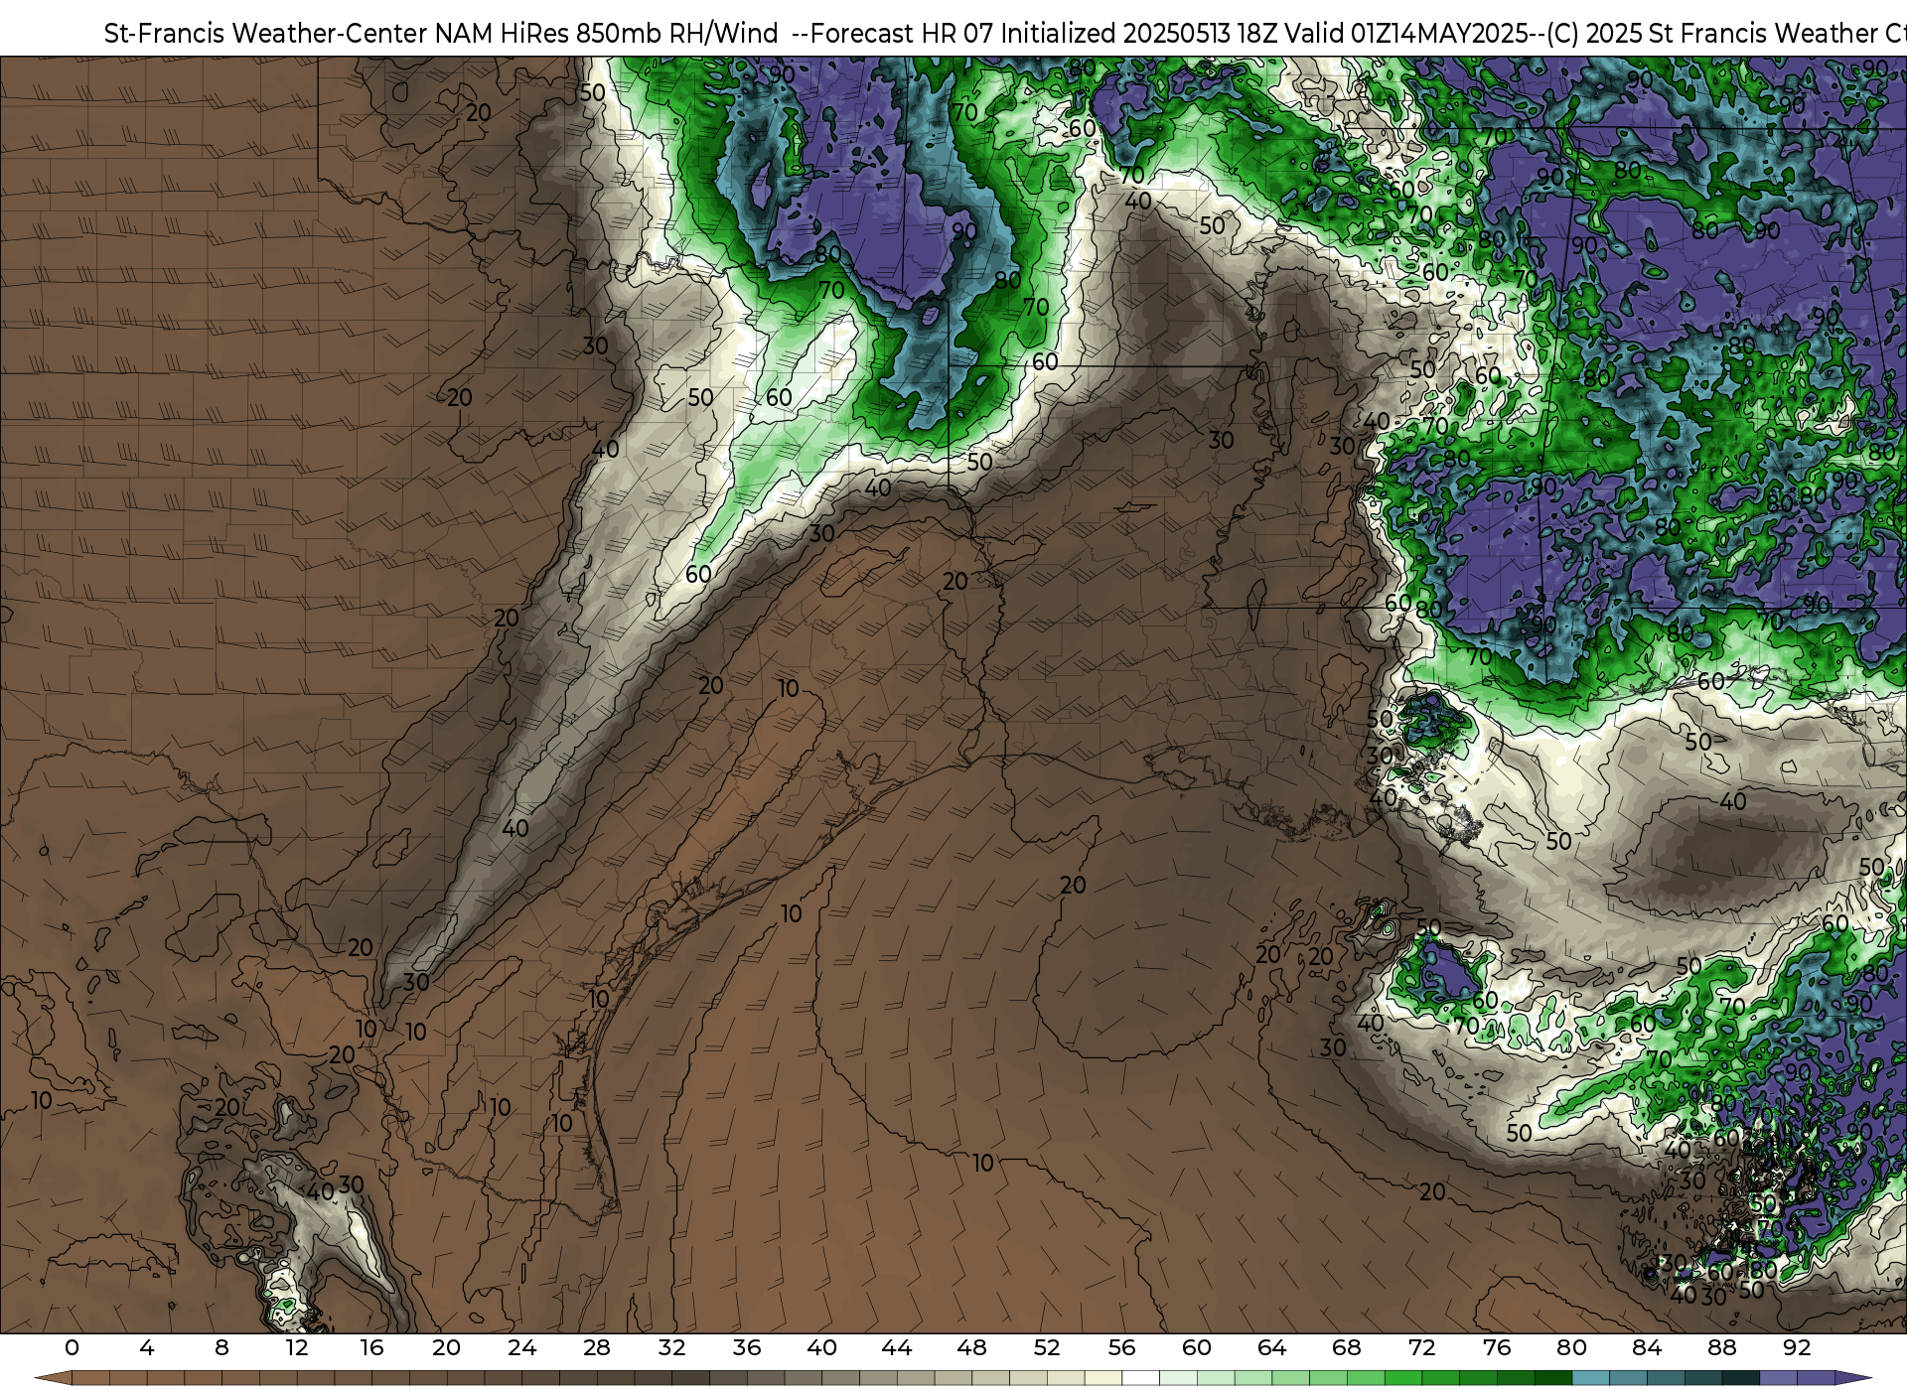Click the colorbar tick label '8'
1907x1390 pixels.
(221, 1347)
